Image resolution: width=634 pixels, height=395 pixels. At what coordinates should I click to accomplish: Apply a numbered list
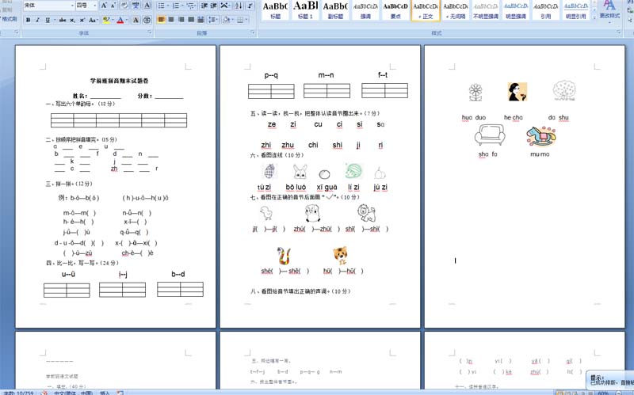[x=177, y=6]
